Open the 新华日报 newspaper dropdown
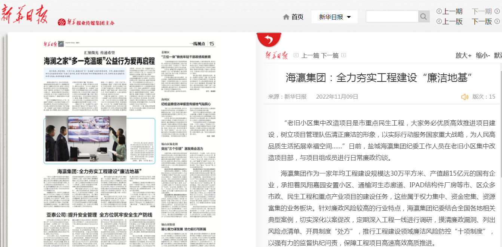The image size is (502, 247). [334, 17]
